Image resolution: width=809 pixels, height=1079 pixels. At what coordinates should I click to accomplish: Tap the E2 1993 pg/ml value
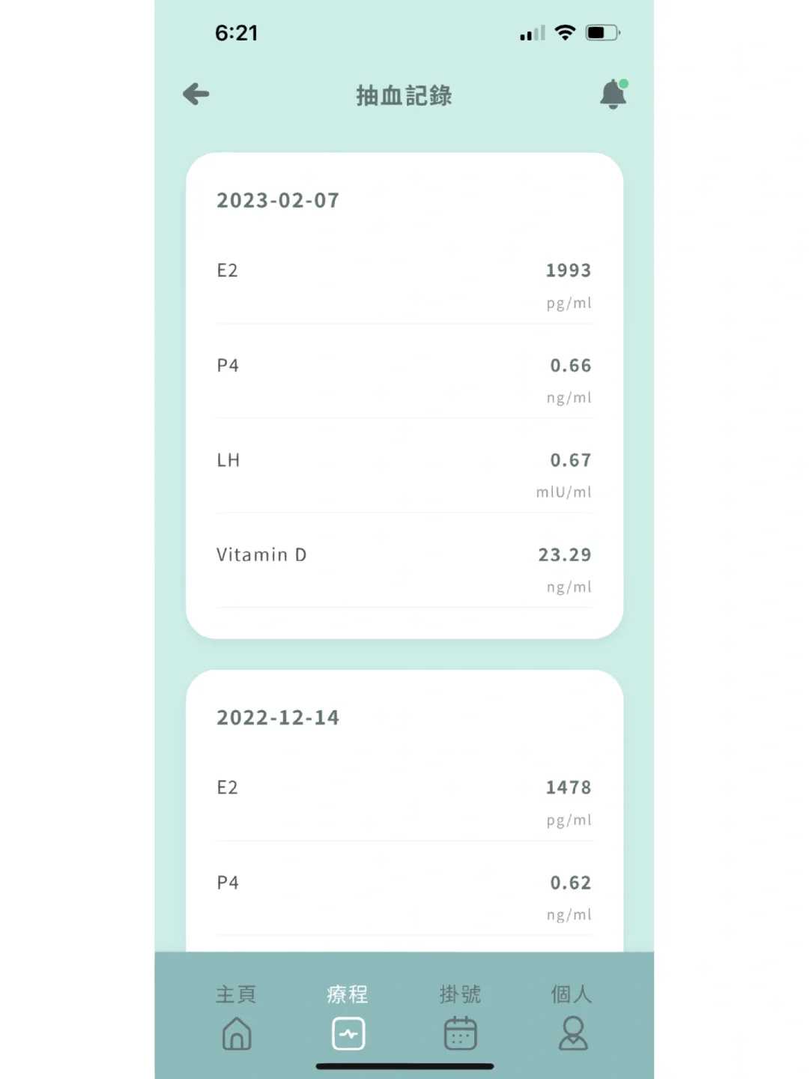[x=568, y=270]
